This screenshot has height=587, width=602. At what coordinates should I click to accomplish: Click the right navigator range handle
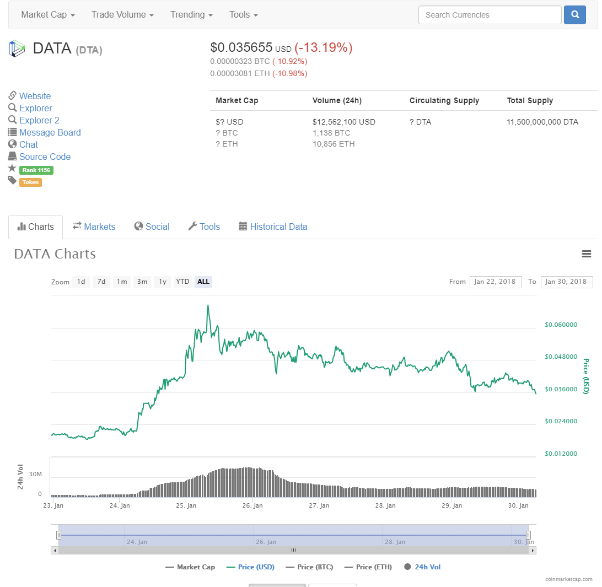(x=528, y=535)
